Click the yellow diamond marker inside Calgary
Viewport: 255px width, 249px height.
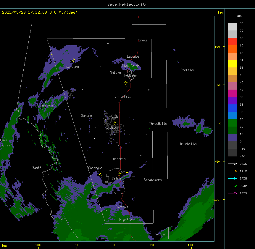coord(120,174)
